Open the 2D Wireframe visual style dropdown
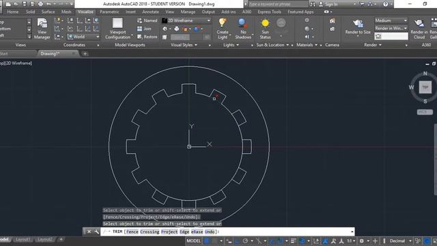This screenshot has width=437, height=246. pos(186,20)
